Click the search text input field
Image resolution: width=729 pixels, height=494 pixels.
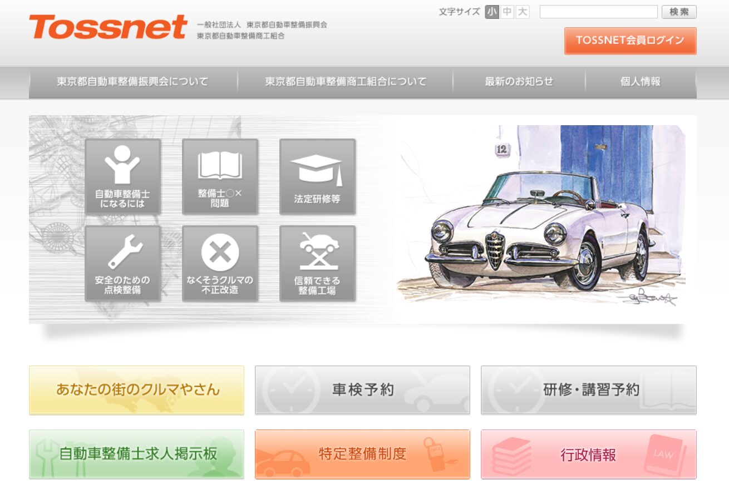click(x=598, y=12)
